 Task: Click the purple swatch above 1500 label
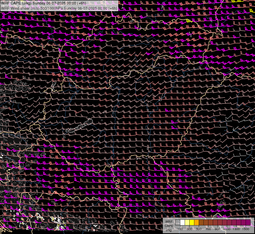point(248,222)
